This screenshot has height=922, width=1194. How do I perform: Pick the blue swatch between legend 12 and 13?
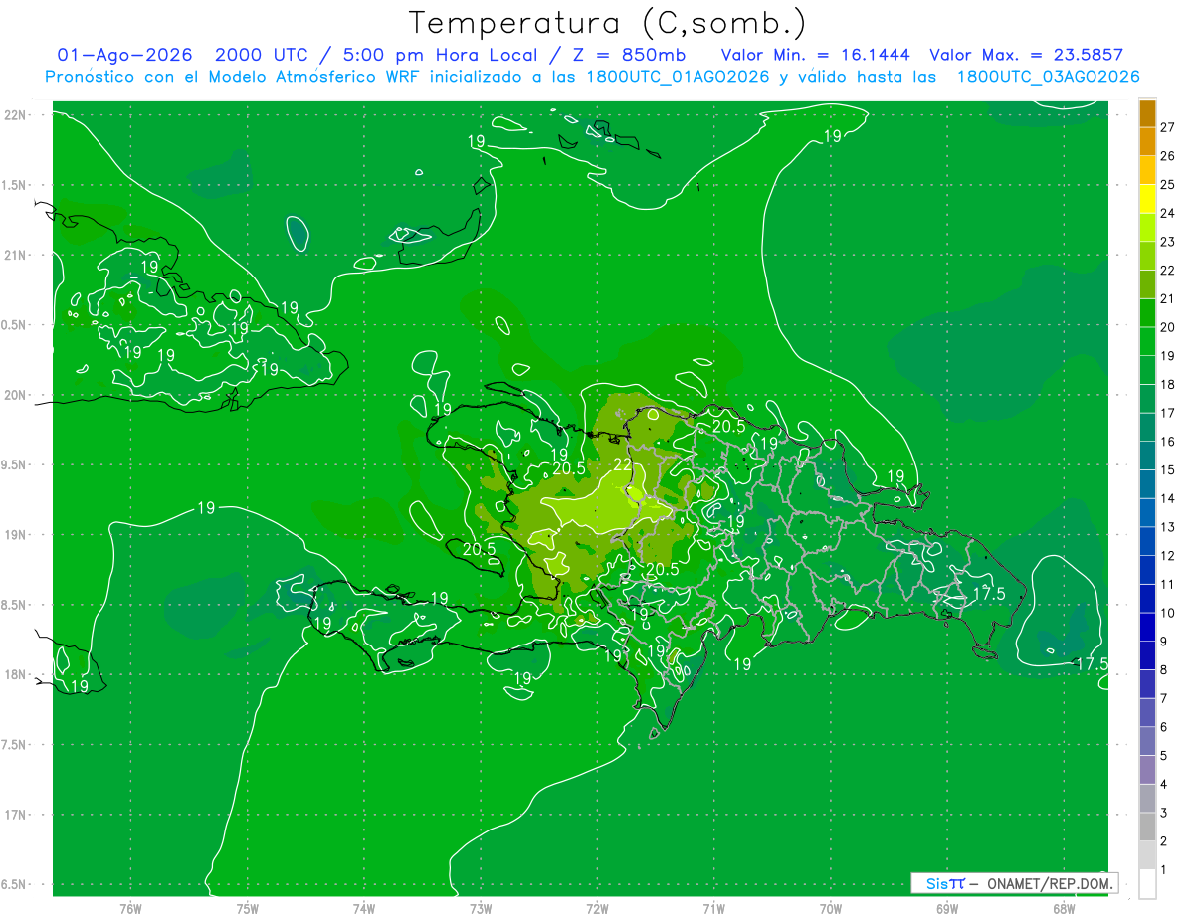tap(1147, 541)
